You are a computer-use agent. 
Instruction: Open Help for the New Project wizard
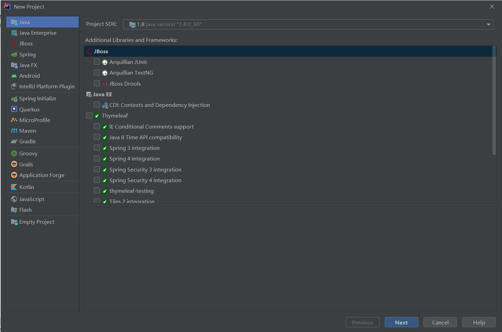[x=479, y=322]
